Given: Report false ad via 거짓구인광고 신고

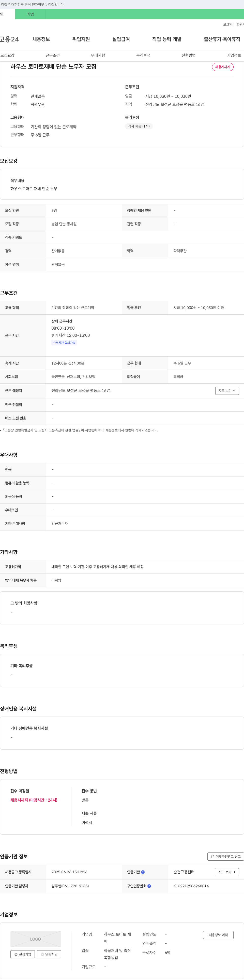Looking at the screenshot, I should (x=225, y=857).
